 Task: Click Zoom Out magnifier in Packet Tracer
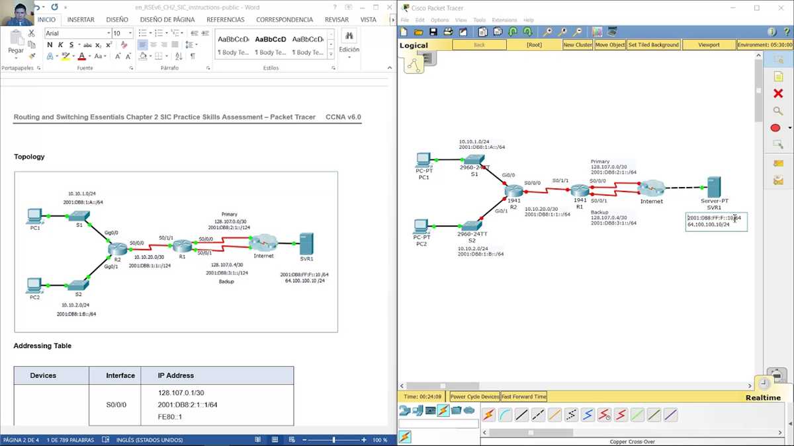click(578, 32)
